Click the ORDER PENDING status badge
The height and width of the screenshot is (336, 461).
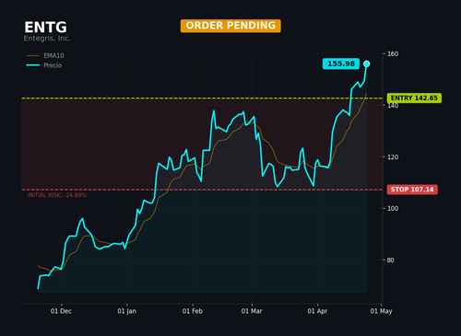[x=230, y=26]
